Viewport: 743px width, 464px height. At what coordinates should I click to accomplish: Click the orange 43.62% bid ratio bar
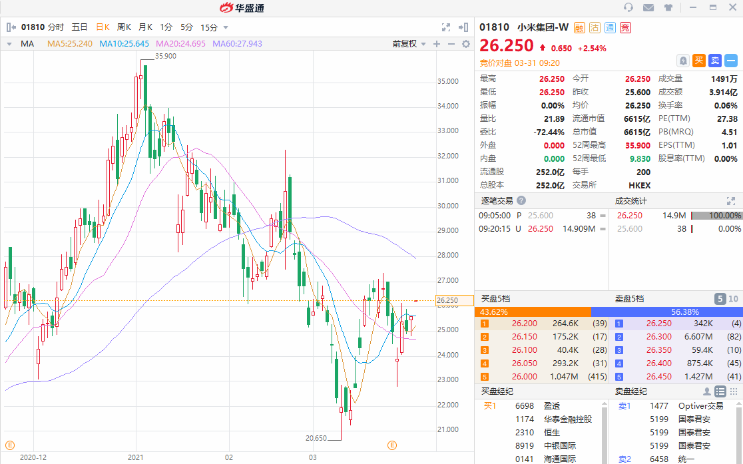click(x=533, y=312)
